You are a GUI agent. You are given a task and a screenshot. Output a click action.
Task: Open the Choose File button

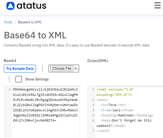click(x=62, y=68)
